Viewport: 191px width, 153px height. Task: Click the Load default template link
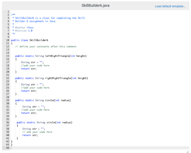click(170, 6)
